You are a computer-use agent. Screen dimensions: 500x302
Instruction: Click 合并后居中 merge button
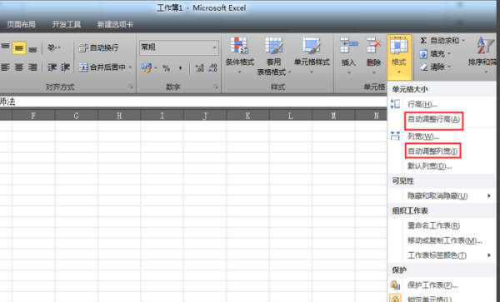click(x=102, y=67)
